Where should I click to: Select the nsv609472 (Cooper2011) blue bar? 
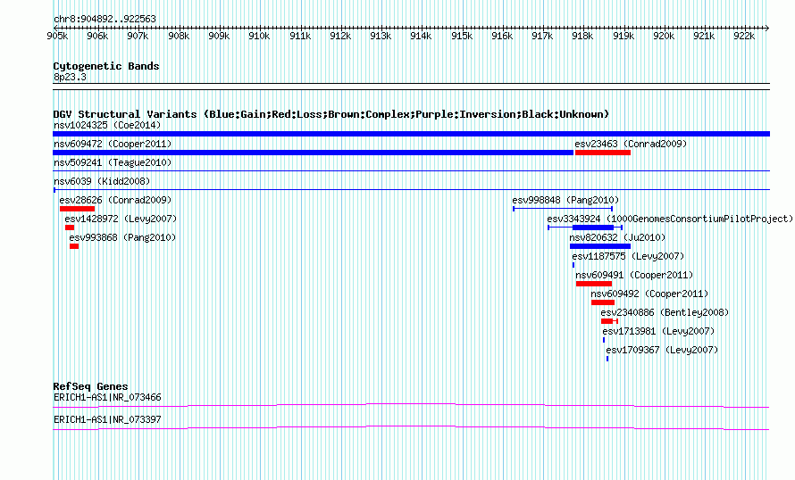coord(313,153)
